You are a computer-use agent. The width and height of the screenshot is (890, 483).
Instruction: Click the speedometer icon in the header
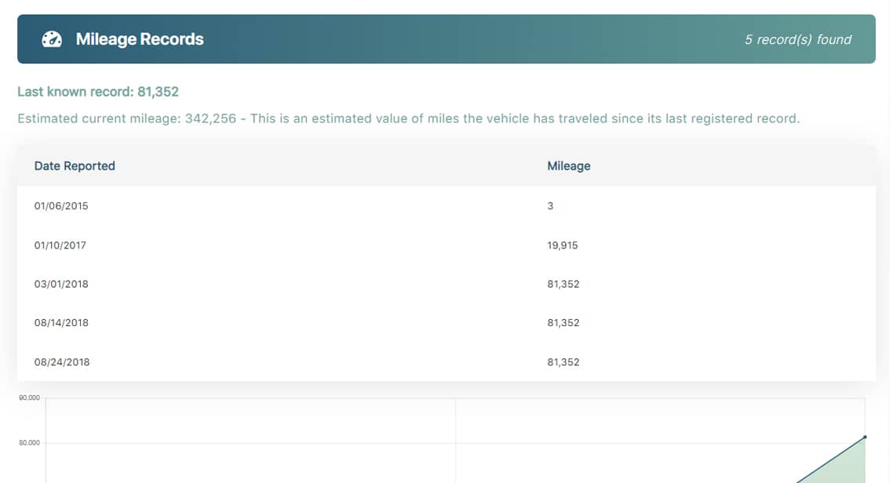[x=52, y=39]
